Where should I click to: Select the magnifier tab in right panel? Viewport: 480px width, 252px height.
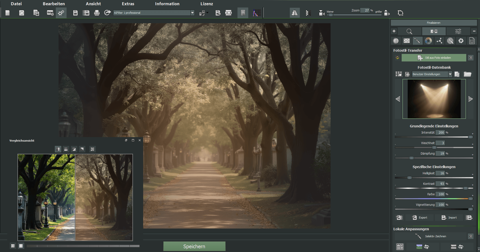[409, 31]
